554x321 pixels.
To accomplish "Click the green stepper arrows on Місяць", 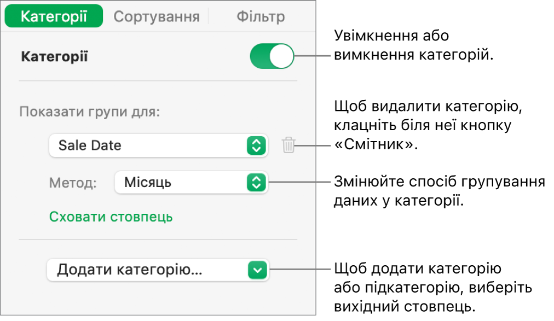I will coord(256,182).
